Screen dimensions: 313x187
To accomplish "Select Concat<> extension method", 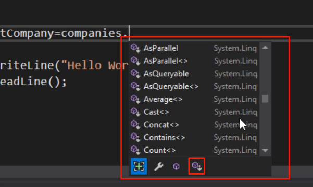I will 194,125.
